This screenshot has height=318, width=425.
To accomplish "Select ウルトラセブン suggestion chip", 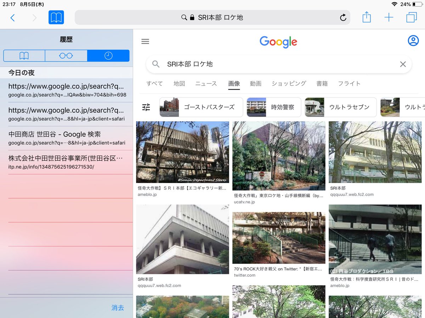I will (x=341, y=107).
